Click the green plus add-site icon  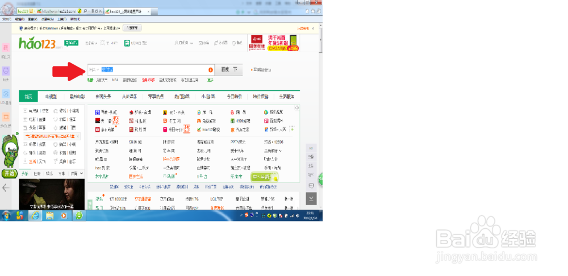tap(293, 129)
